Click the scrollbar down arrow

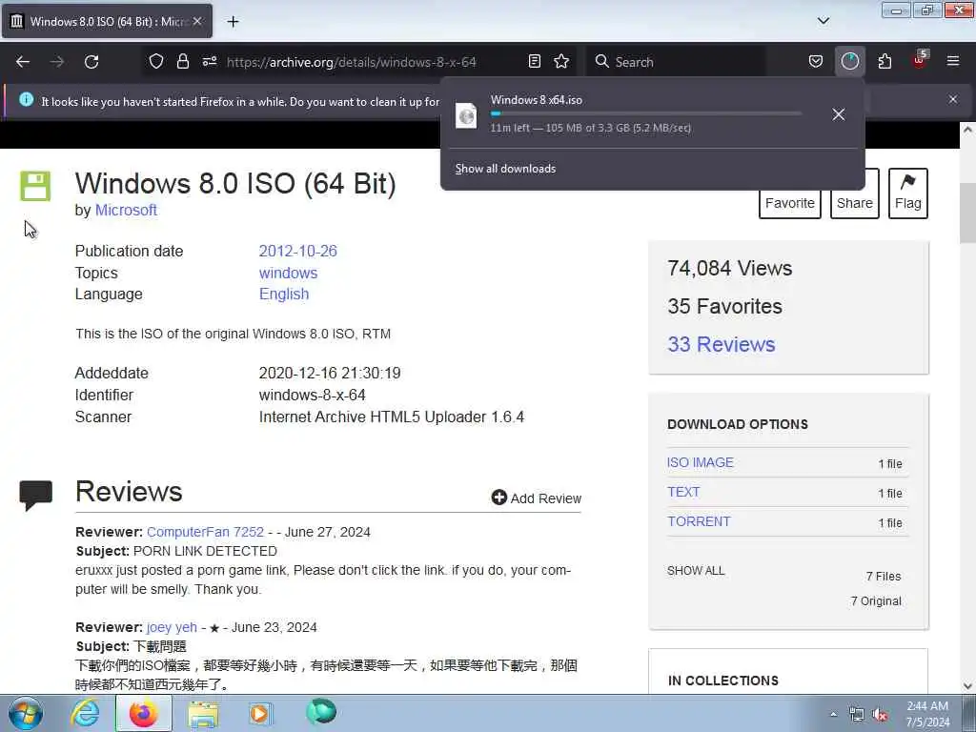coord(967,686)
